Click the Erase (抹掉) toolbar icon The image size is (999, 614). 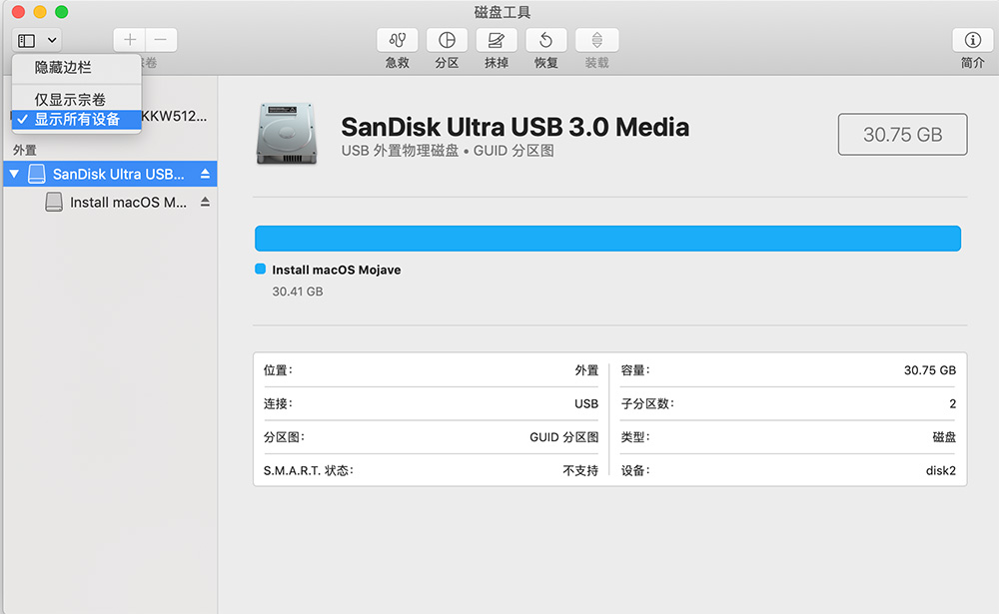497,40
